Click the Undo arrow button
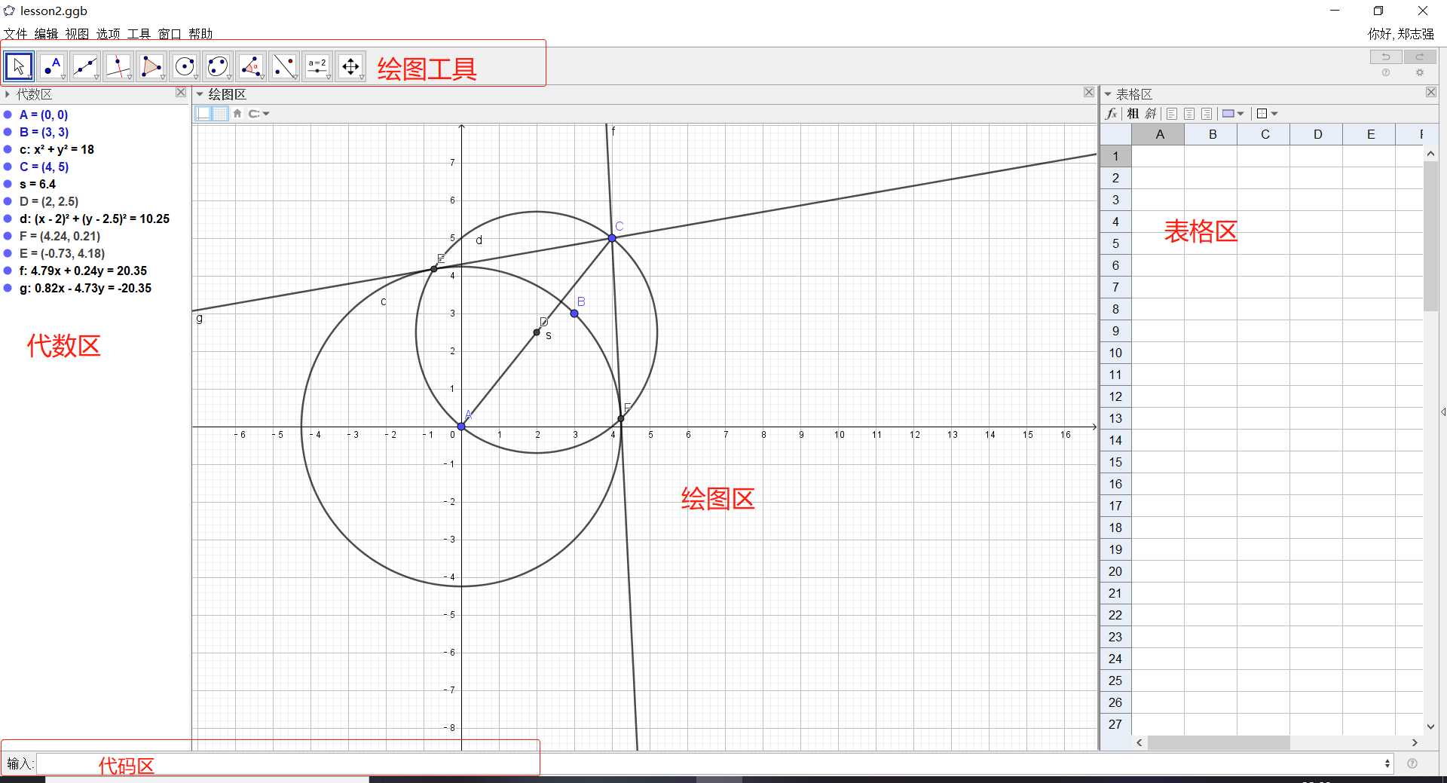1447x783 pixels. click(1386, 57)
